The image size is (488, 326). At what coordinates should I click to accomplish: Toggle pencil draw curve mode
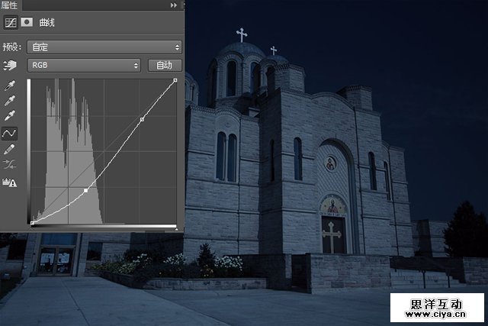(x=11, y=150)
